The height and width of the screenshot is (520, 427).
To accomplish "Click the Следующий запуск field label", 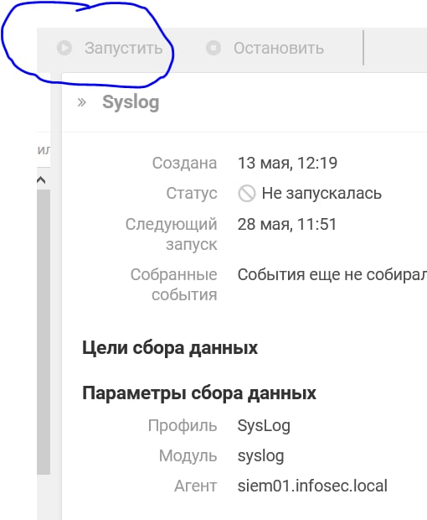I will point(171,234).
